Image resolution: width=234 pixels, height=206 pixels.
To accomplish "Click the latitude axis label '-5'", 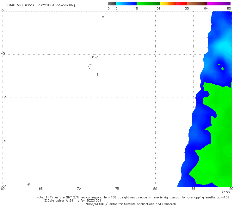I will [3, 54].
